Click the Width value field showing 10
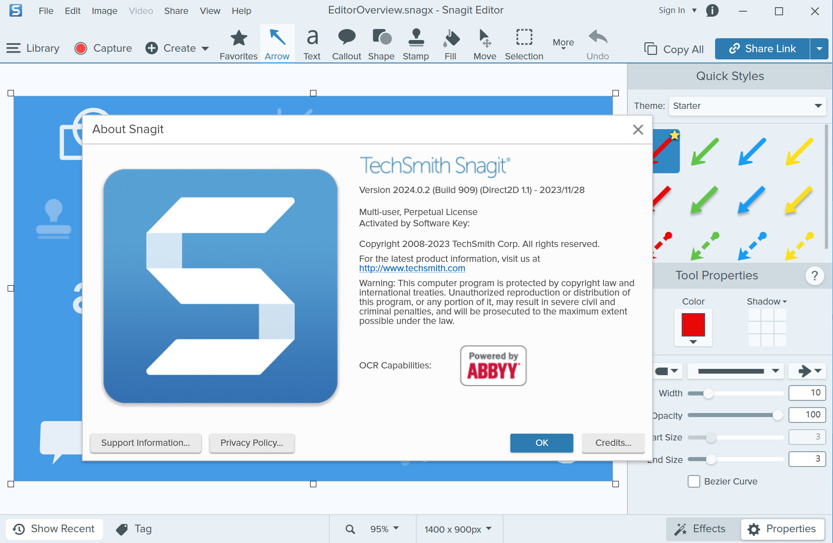This screenshot has width=833, height=543. point(807,393)
